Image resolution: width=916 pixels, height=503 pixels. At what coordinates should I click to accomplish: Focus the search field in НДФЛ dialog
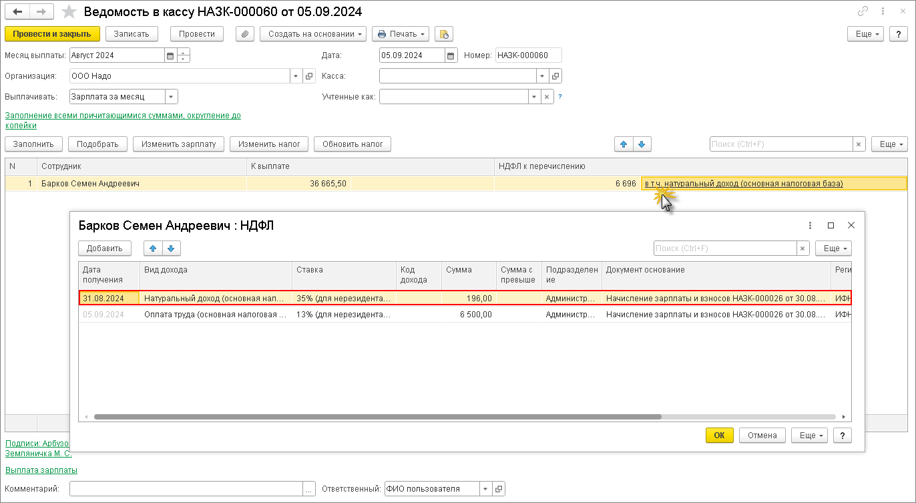(x=726, y=248)
